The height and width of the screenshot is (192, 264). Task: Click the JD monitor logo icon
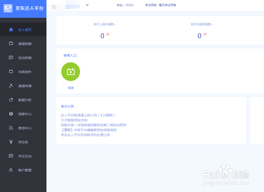click(x=8, y=8)
